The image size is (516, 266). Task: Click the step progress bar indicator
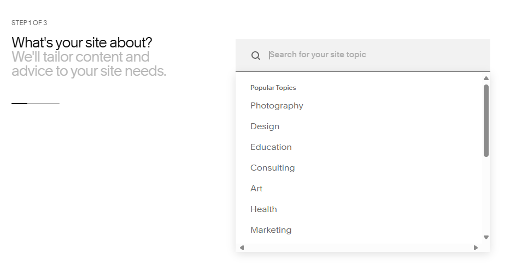(x=36, y=104)
